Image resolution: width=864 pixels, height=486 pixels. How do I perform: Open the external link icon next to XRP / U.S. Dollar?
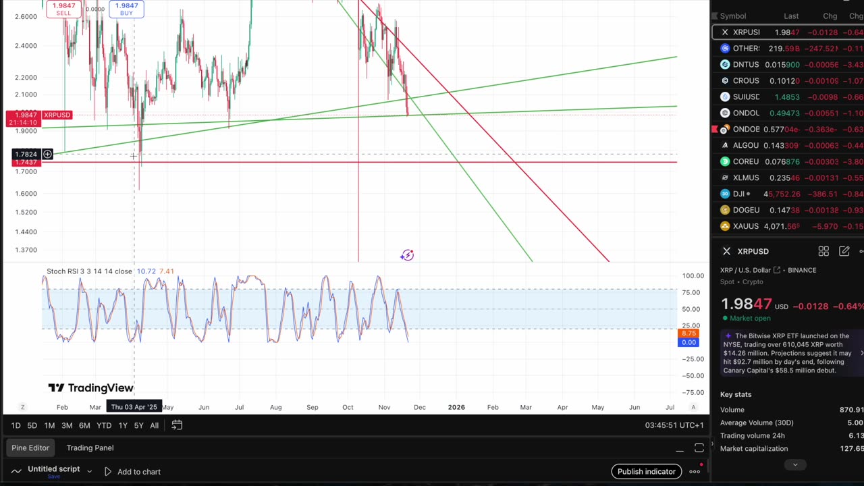click(x=777, y=270)
